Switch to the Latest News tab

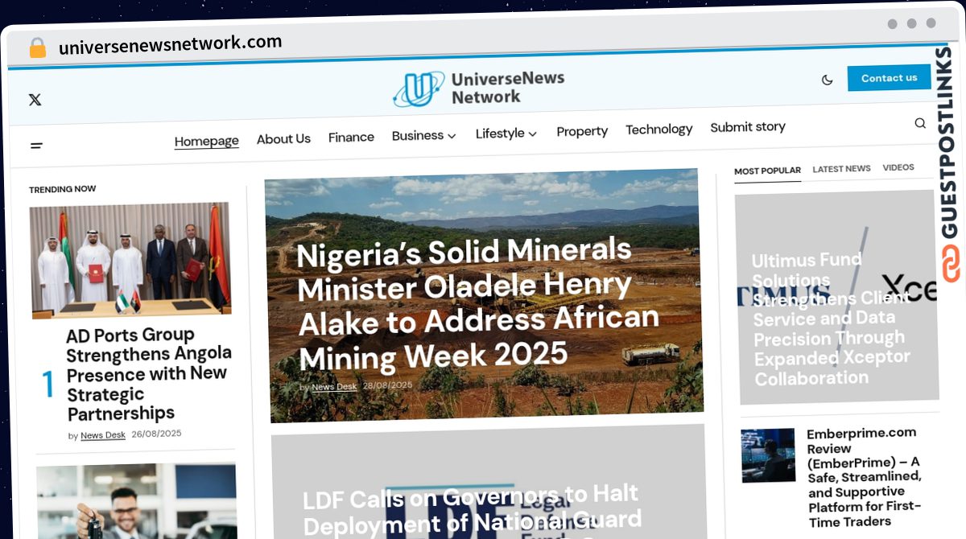[x=841, y=169]
